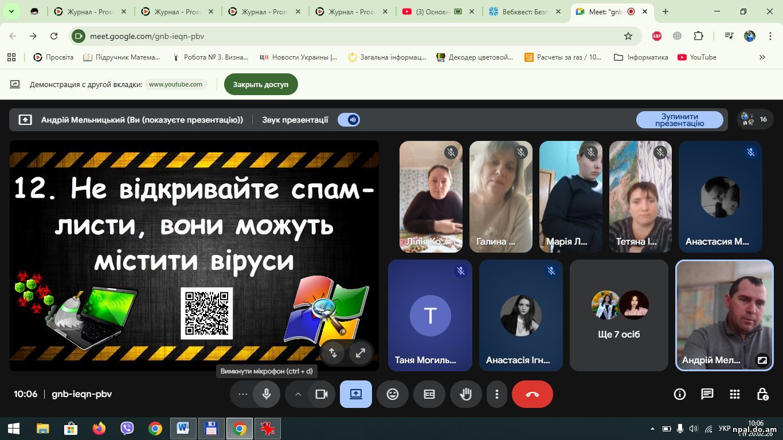Mute the microphone
Image resolution: width=783 pixels, height=440 pixels.
[x=267, y=394]
